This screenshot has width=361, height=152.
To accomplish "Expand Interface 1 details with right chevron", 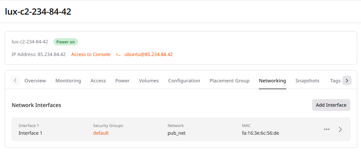I will [x=340, y=129].
